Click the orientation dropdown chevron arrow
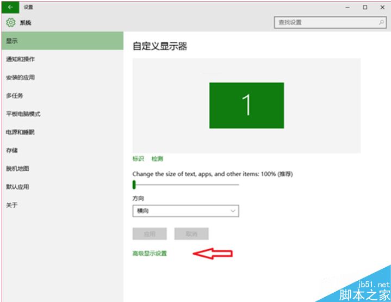This screenshot has height=302, width=391. (233, 211)
